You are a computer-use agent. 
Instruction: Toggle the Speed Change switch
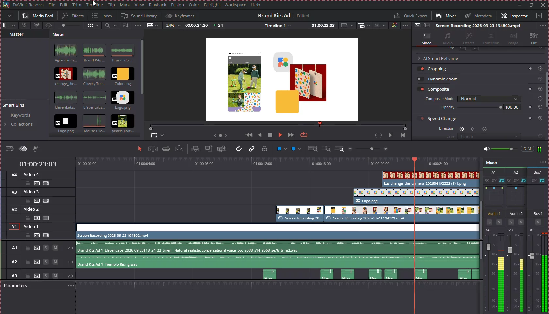[421, 118]
